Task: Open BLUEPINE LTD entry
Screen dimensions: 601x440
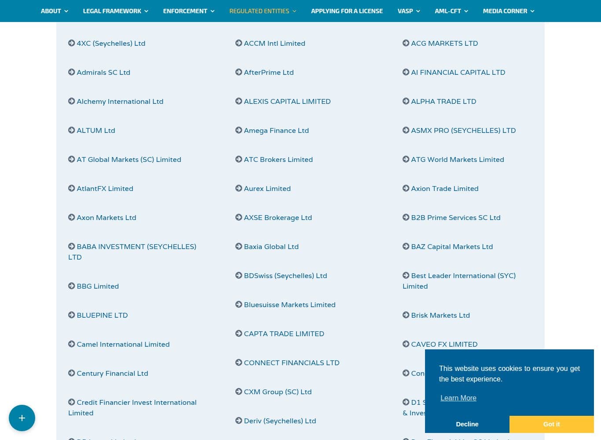Action: 102,315
